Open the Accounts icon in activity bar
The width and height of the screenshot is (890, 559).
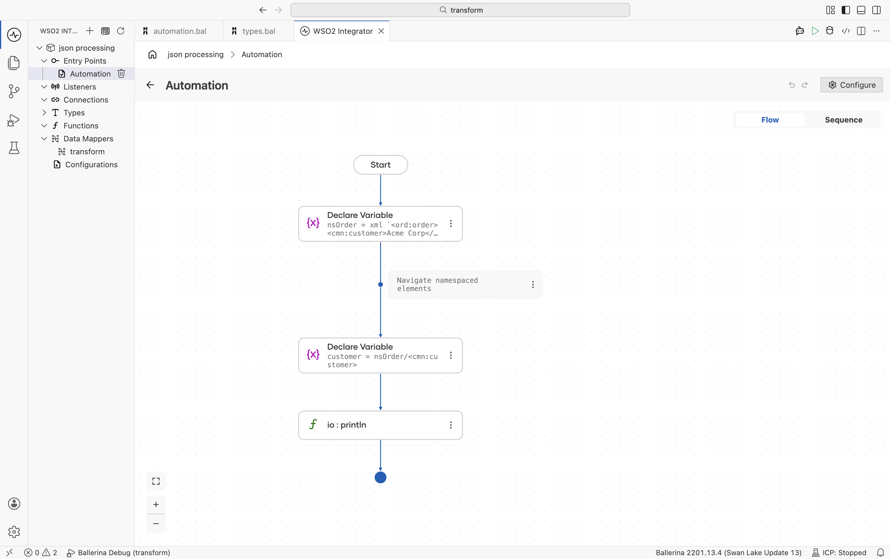click(x=14, y=504)
